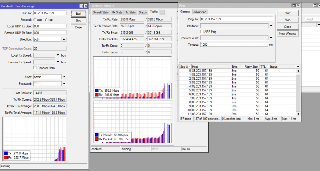Open the Direction dropdown

64,39
